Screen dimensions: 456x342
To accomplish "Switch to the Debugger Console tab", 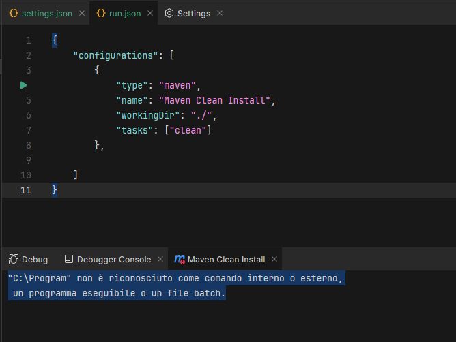I will (x=114, y=260).
